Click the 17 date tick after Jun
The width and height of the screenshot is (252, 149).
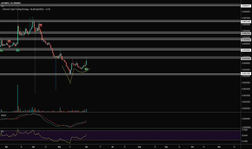pyautogui.click(x=100, y=147)
